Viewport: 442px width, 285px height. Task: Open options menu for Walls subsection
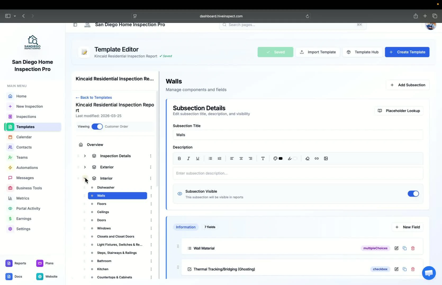tap(151, 196)
